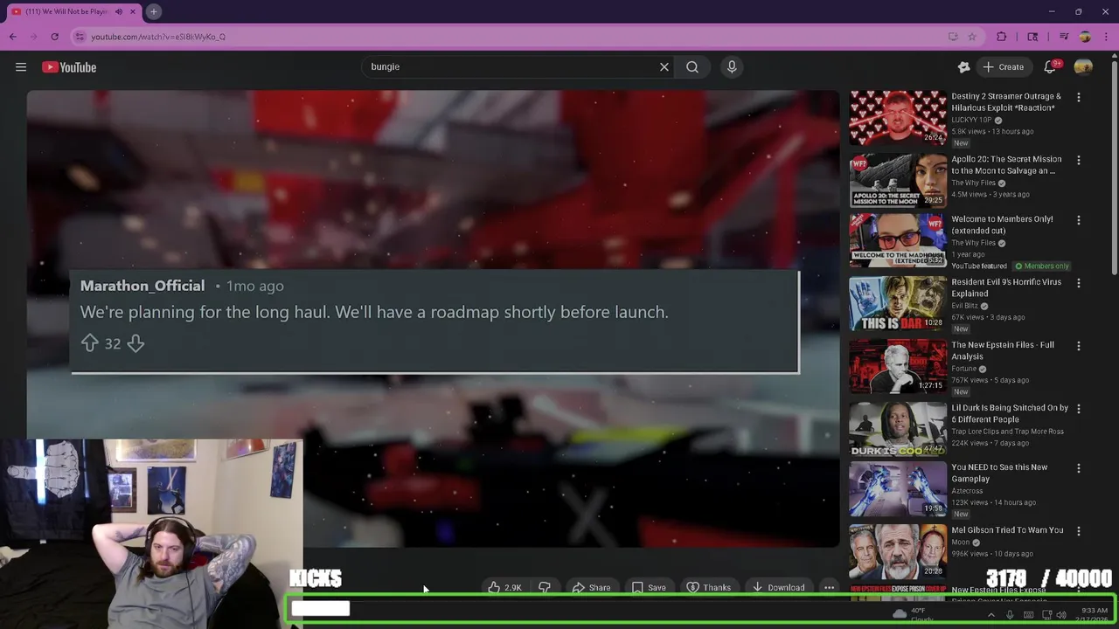Image resolution: width=1119 pixels, height=629 pixels.
Task: Dislike the video
Action: pyautogui.click(x=545, y=588)
